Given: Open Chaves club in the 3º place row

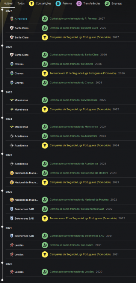Looking at the screenshot, I should pos(19,74).
